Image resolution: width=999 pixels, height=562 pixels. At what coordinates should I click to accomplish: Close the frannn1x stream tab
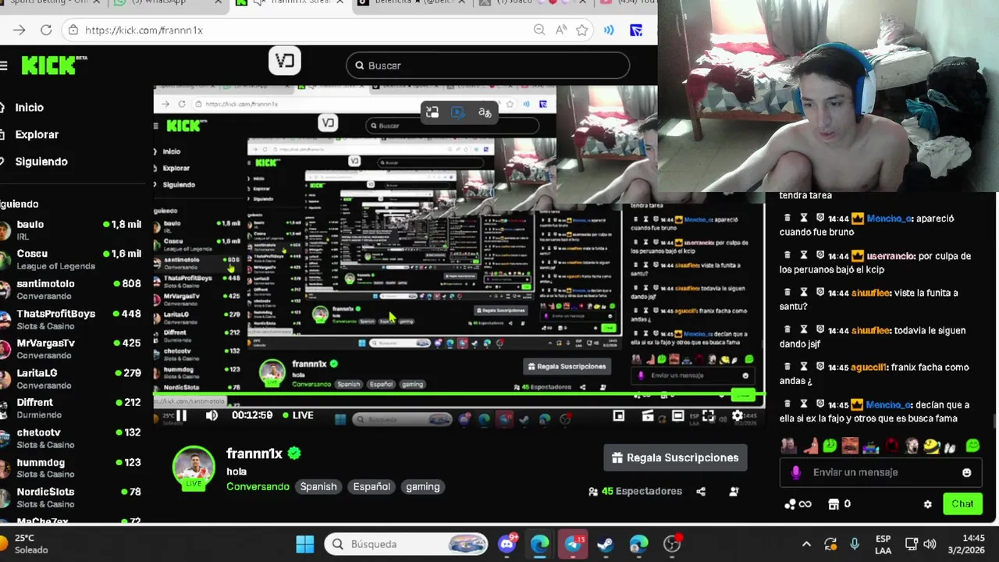tap(340, 2)
